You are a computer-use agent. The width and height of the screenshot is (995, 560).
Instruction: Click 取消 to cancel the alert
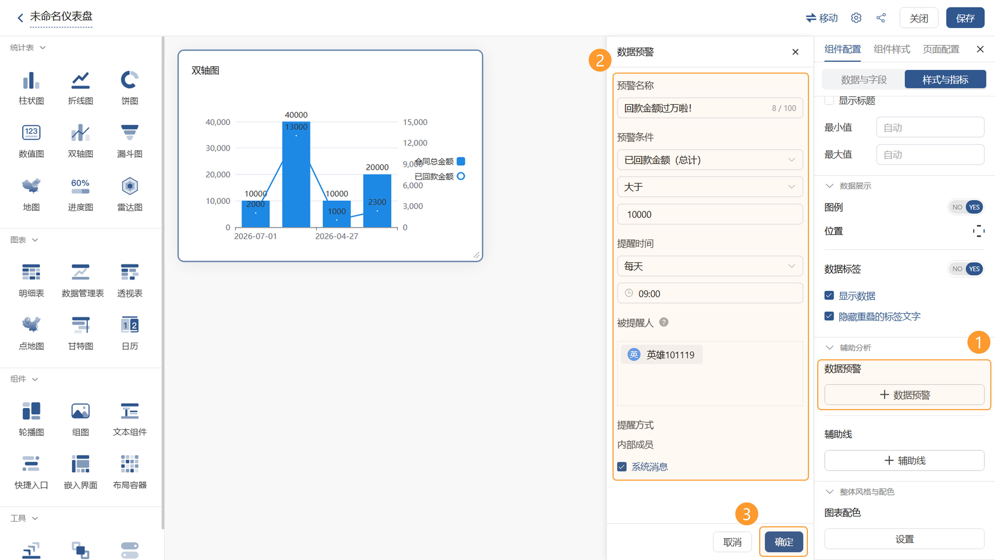coord(732,542)
